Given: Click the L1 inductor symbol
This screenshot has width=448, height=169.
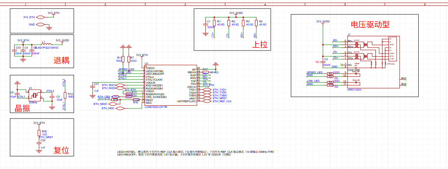Looking at the screenshot, I should [44, 43].
